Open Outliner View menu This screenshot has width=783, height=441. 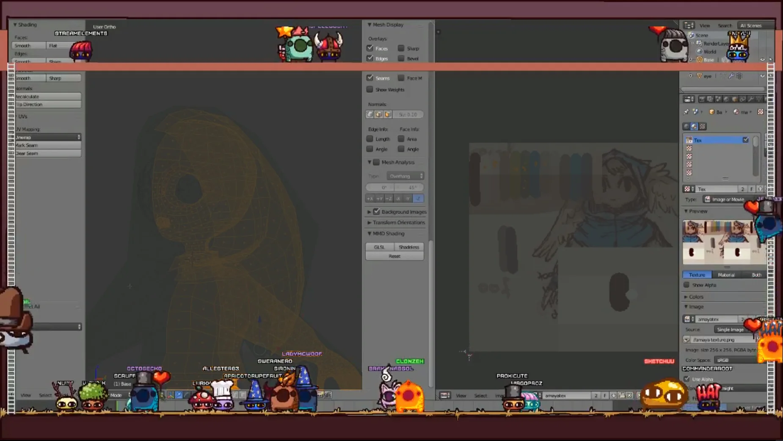point(705,25)
